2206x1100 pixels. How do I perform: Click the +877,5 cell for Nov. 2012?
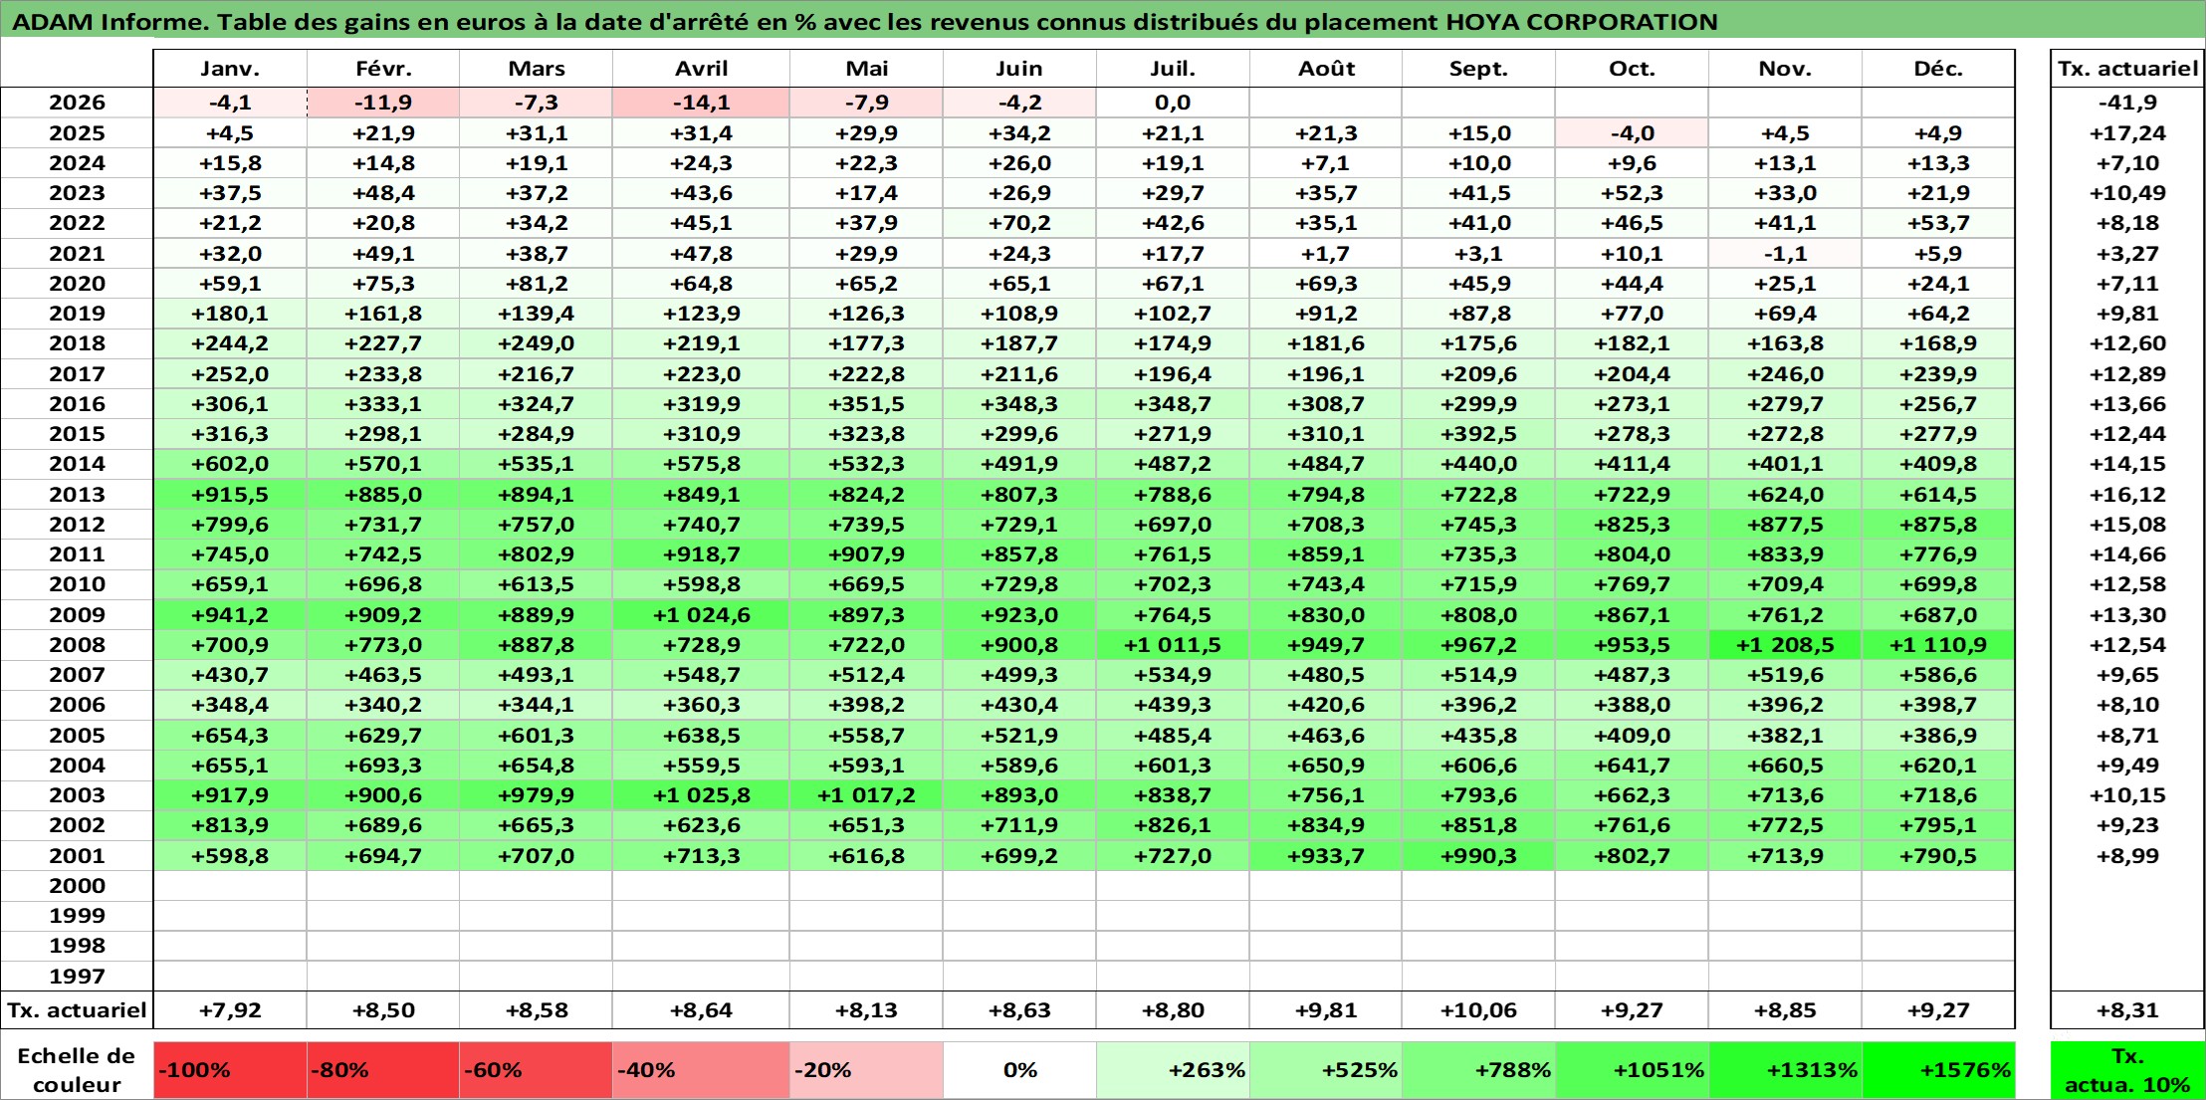[1785, 525]
